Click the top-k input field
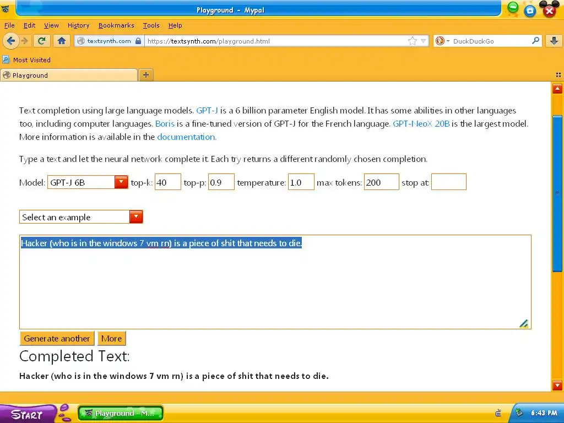This screenshot has height=423, width=564. (x=167, y=182)
